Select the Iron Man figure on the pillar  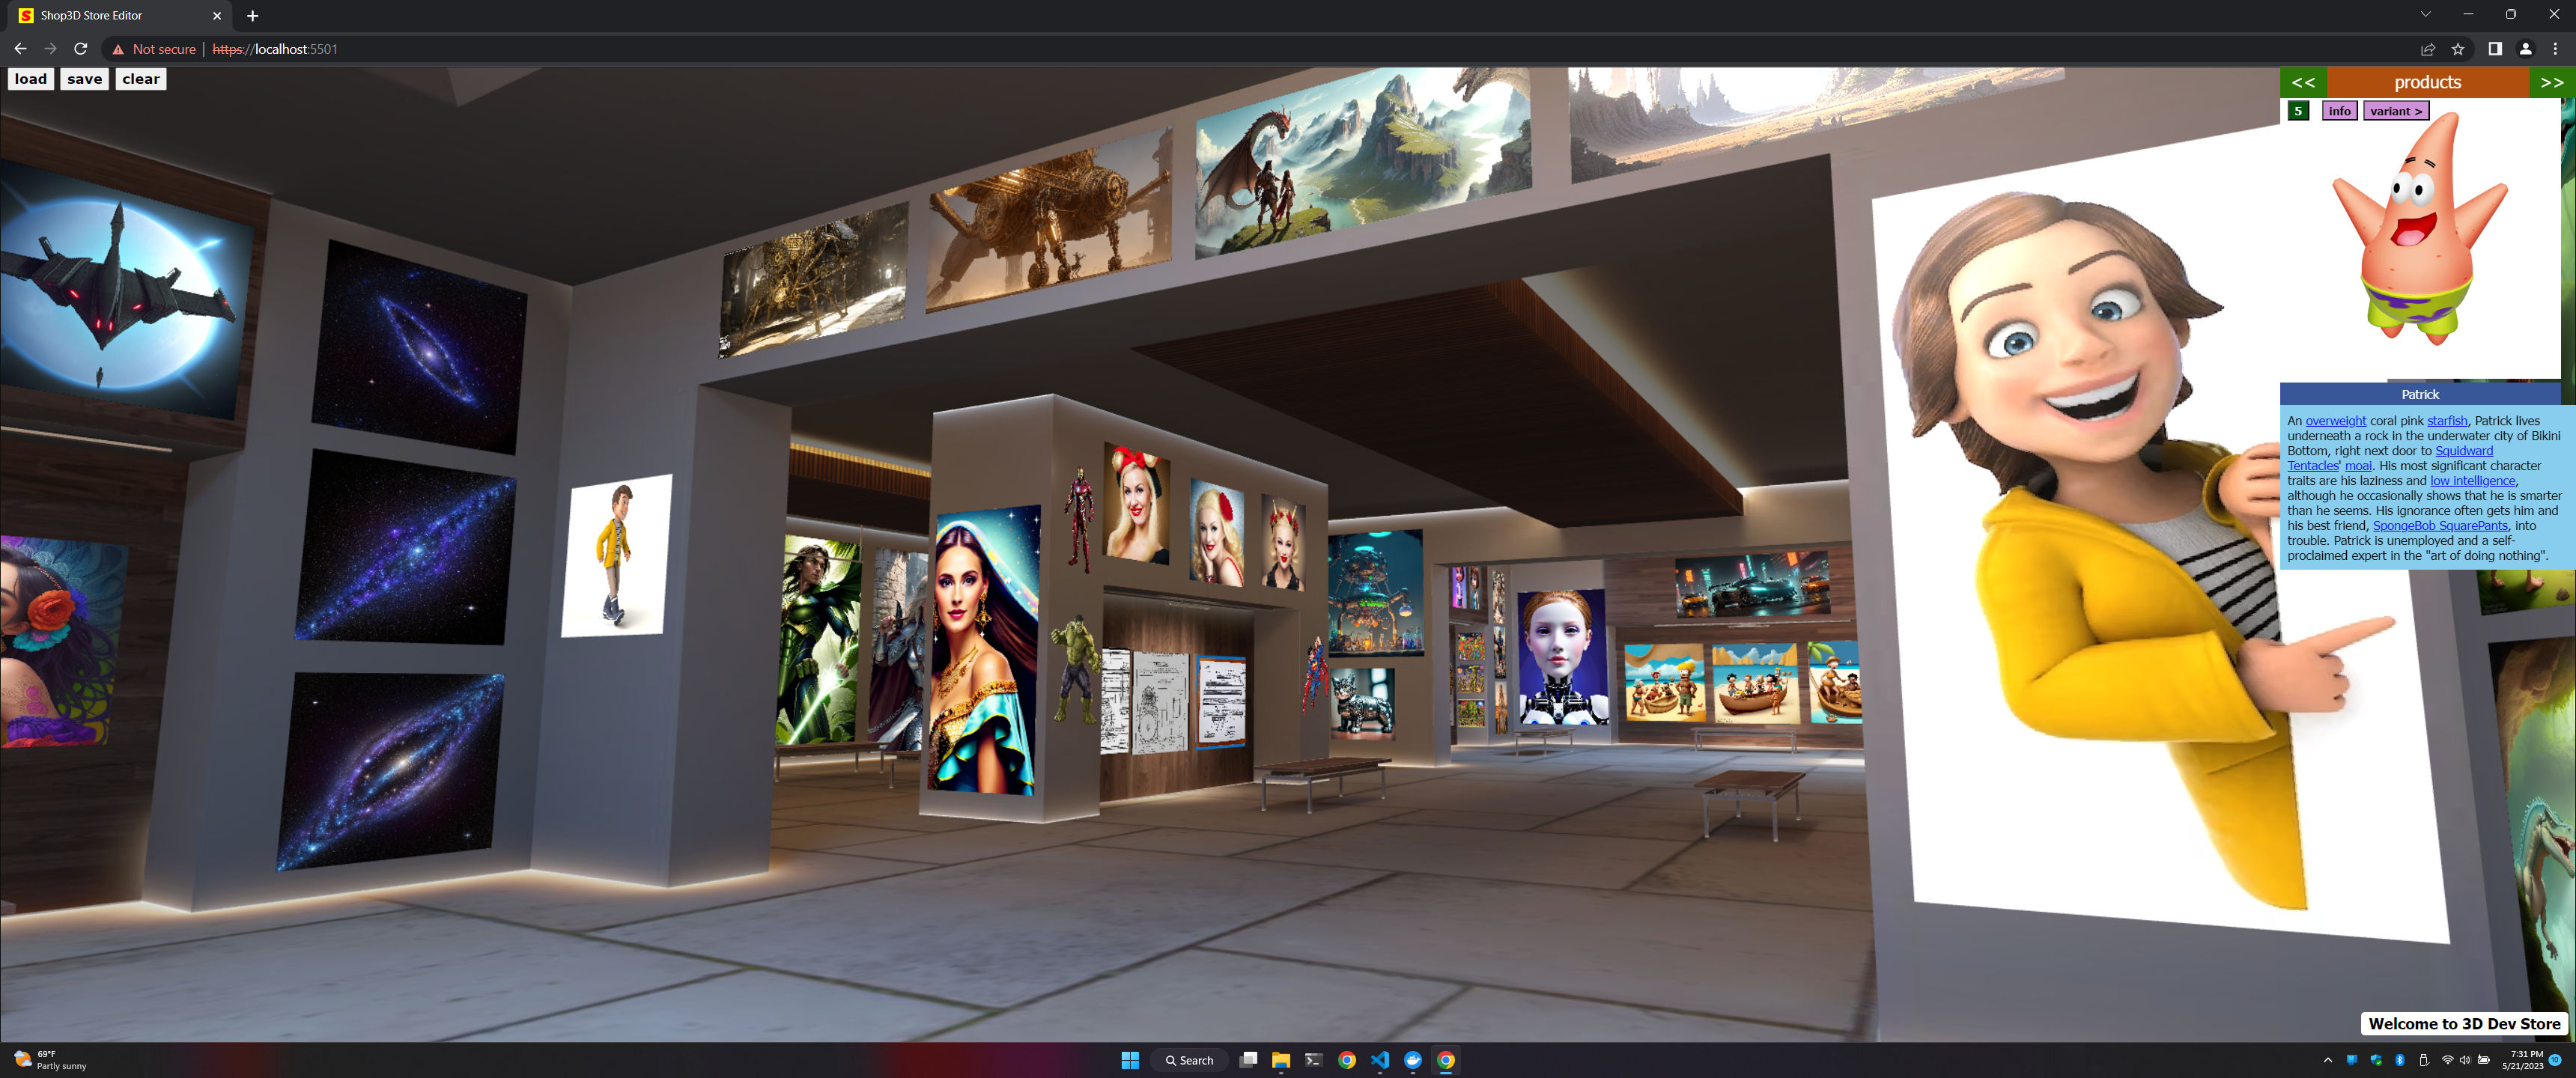[1079, 520]
